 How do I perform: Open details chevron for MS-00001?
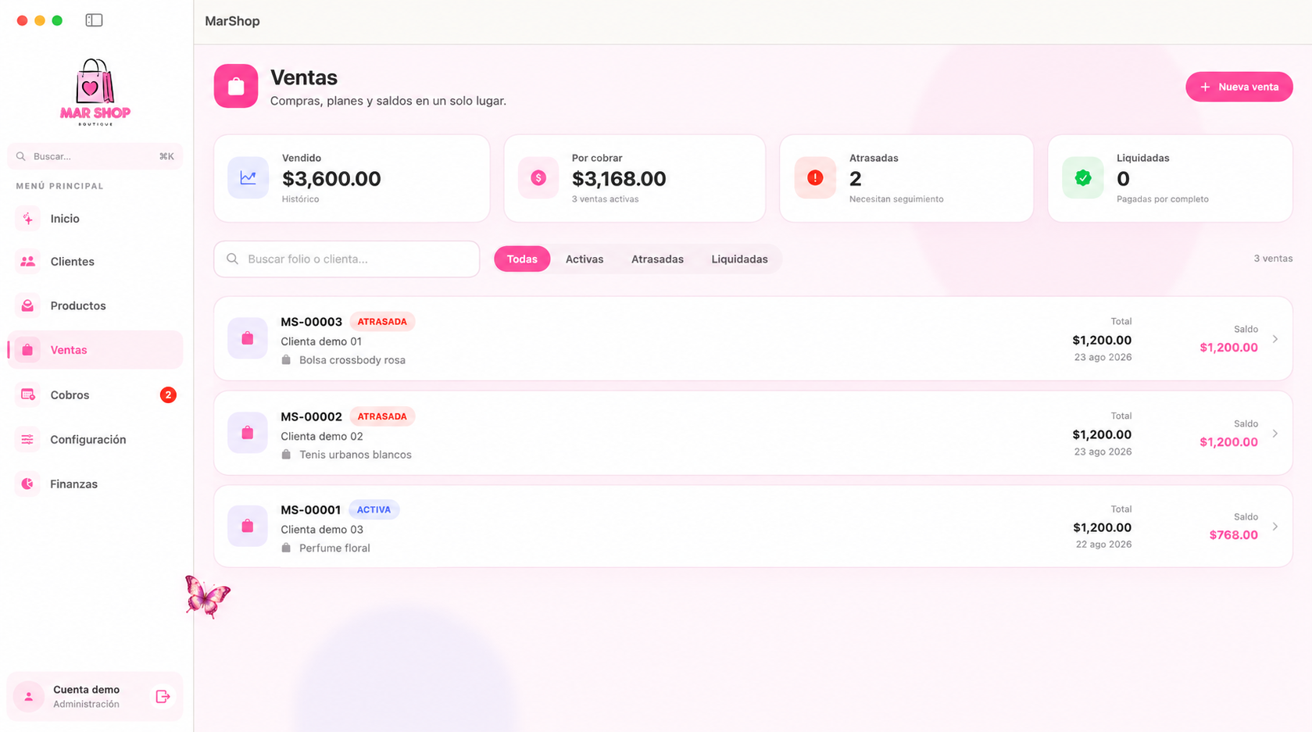(1275, 527)
